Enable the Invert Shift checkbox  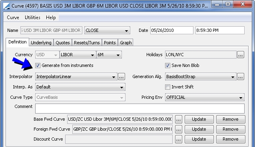coord(167,87)
